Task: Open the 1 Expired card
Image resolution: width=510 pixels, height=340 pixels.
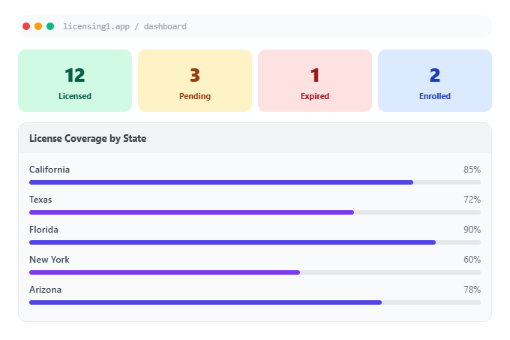Action: coord(315,81)
